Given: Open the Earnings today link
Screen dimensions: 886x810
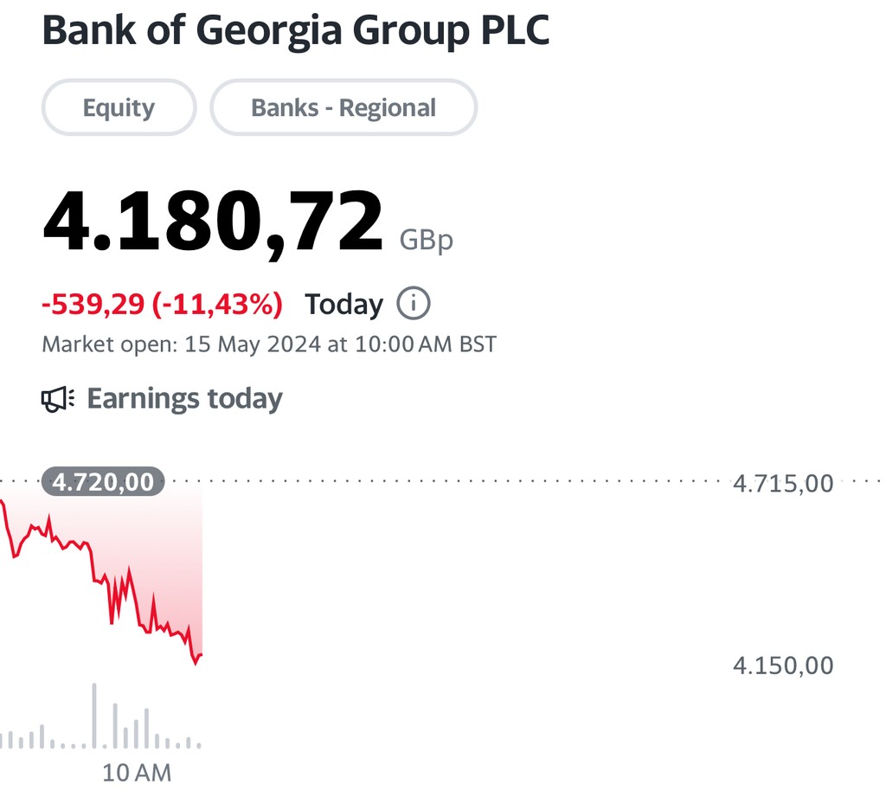Looking at the screenshot, I should coord(184,399).
